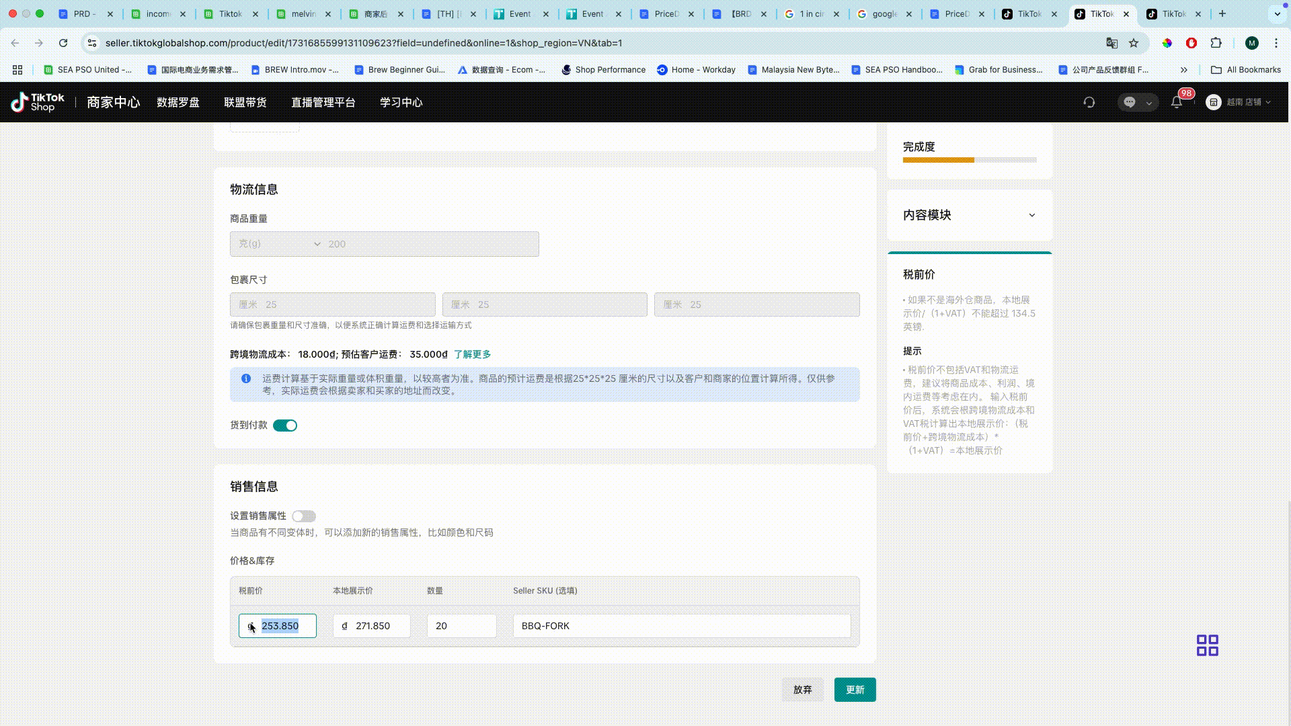Click the green 更新 button
The image size is (1291, 726).
click(x=855, y=690)
